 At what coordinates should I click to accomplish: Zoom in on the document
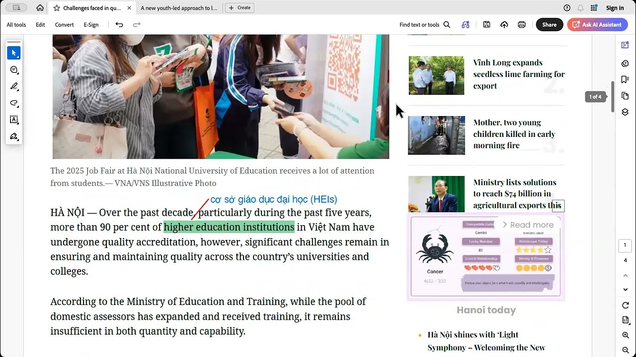[x=626, y=336]
